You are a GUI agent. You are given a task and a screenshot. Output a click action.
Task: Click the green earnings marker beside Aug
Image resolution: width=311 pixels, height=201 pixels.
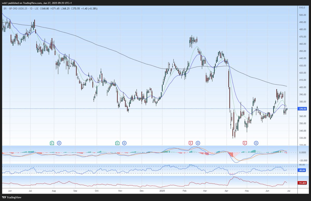point(52,143)
